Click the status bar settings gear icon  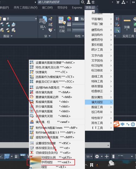click(x=97, y=156)
